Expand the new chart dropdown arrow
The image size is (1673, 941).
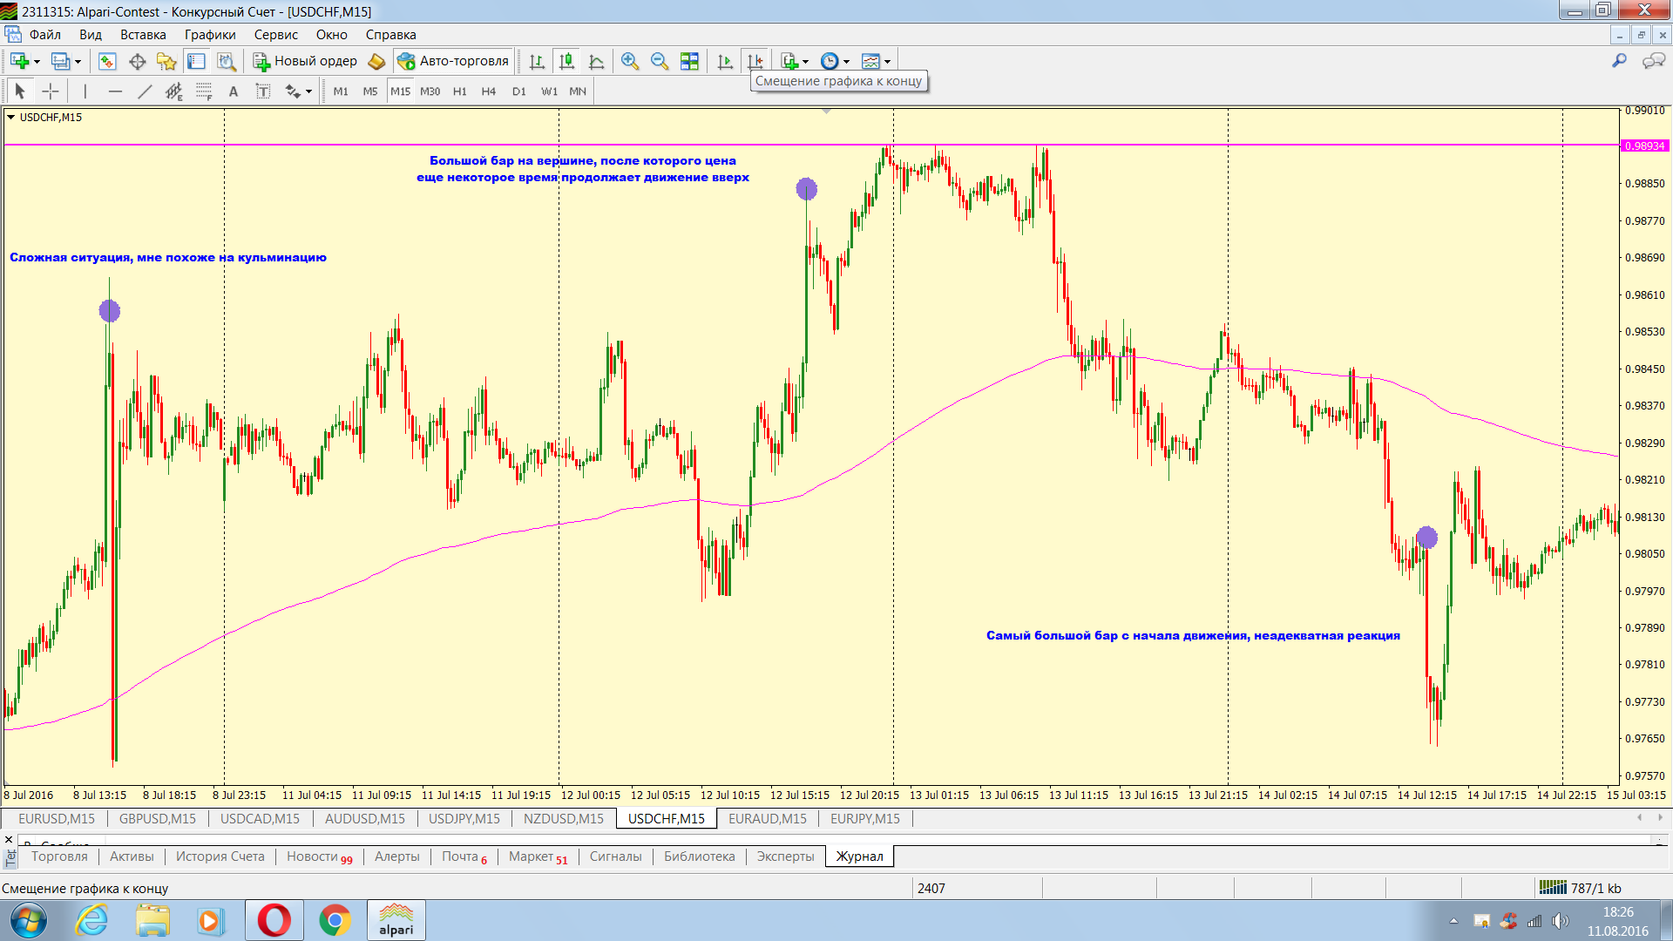pyautogui.click(x=37, y=62)
